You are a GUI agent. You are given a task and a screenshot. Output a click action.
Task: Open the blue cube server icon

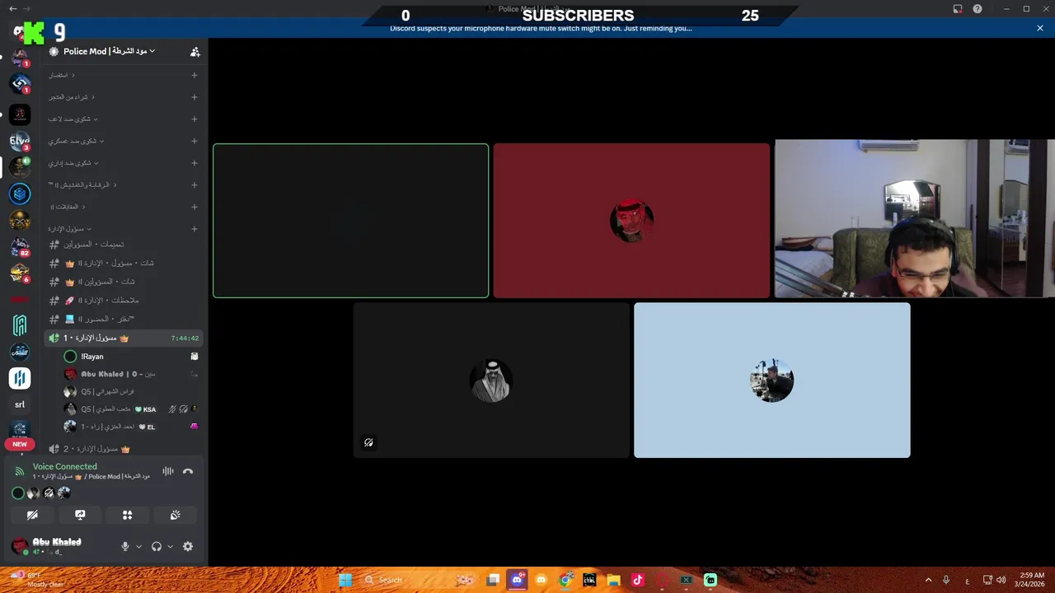tap(20, 194)
